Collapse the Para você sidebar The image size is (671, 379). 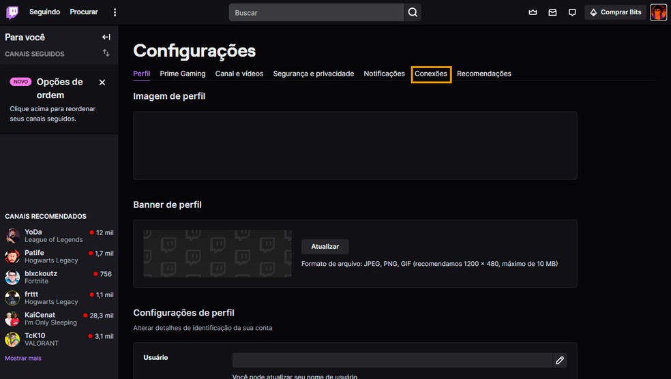tap(106, 37)
